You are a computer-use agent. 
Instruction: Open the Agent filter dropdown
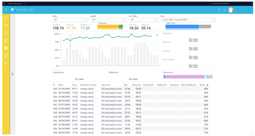109,20
